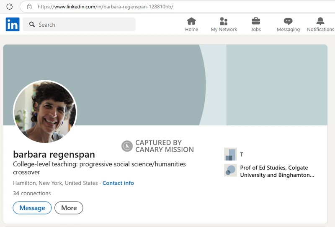This screenshot has width=335, height=227.
Task: Click the Hamilton, New York location text
Action: [x=55, y=183]
